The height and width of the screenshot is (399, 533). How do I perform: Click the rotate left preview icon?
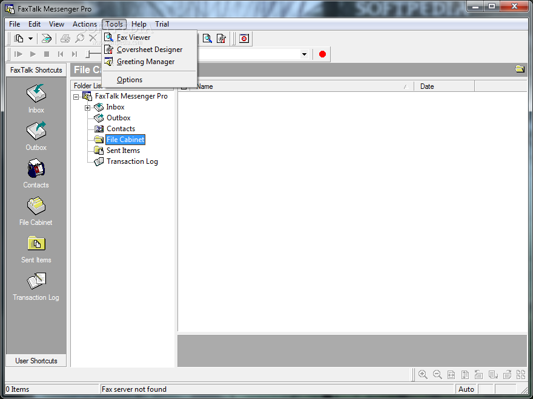478,374
